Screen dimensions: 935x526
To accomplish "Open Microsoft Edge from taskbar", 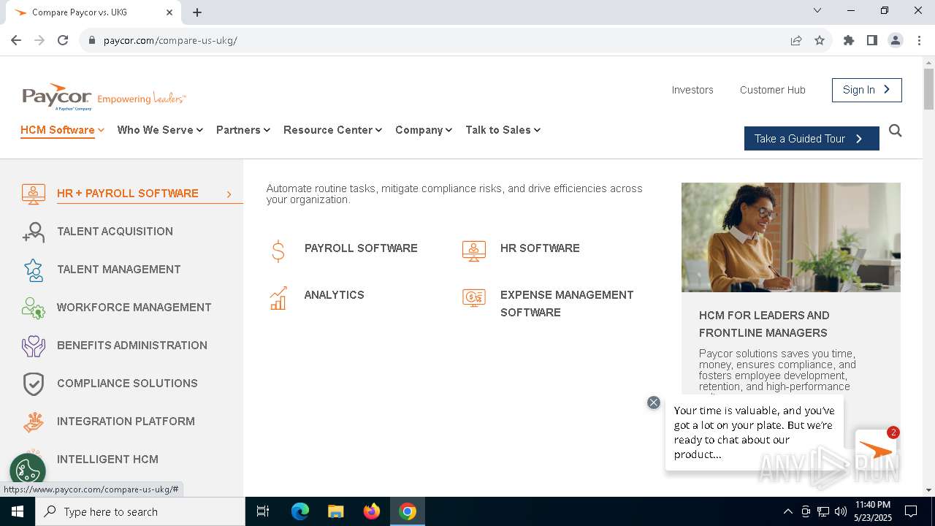I will 300,511.
